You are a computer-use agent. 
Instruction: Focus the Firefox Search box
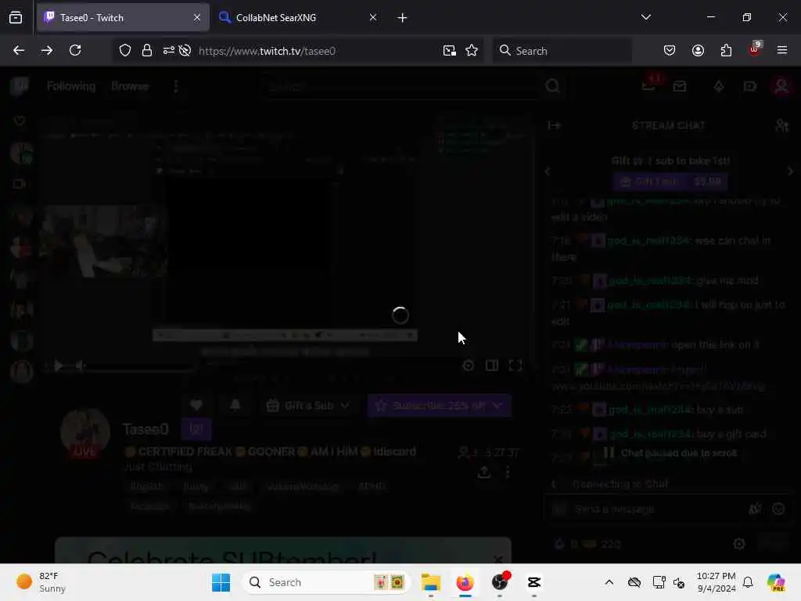pyautogui.click(x=562, y=51)
